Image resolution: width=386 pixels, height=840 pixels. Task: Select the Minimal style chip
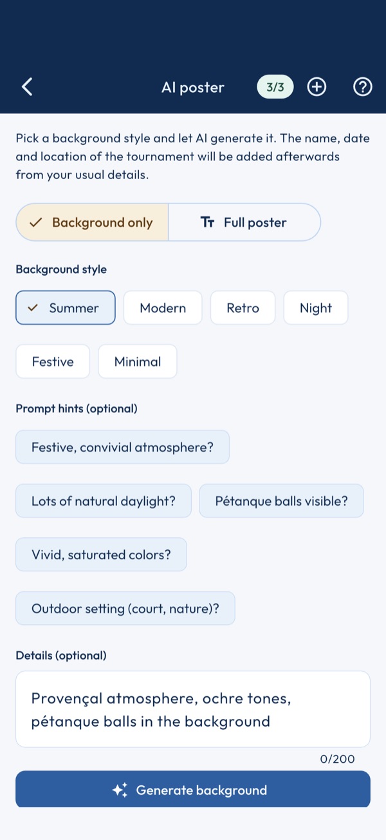(x=138, y=361)
